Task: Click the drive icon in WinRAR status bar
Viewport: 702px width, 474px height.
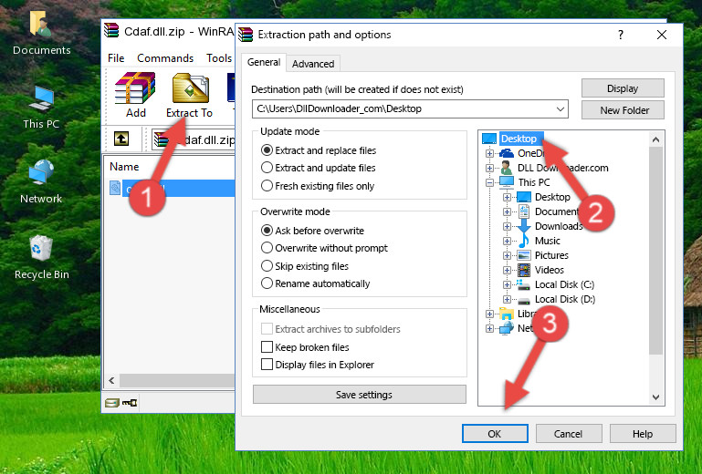Action: [x=112, y=403]
